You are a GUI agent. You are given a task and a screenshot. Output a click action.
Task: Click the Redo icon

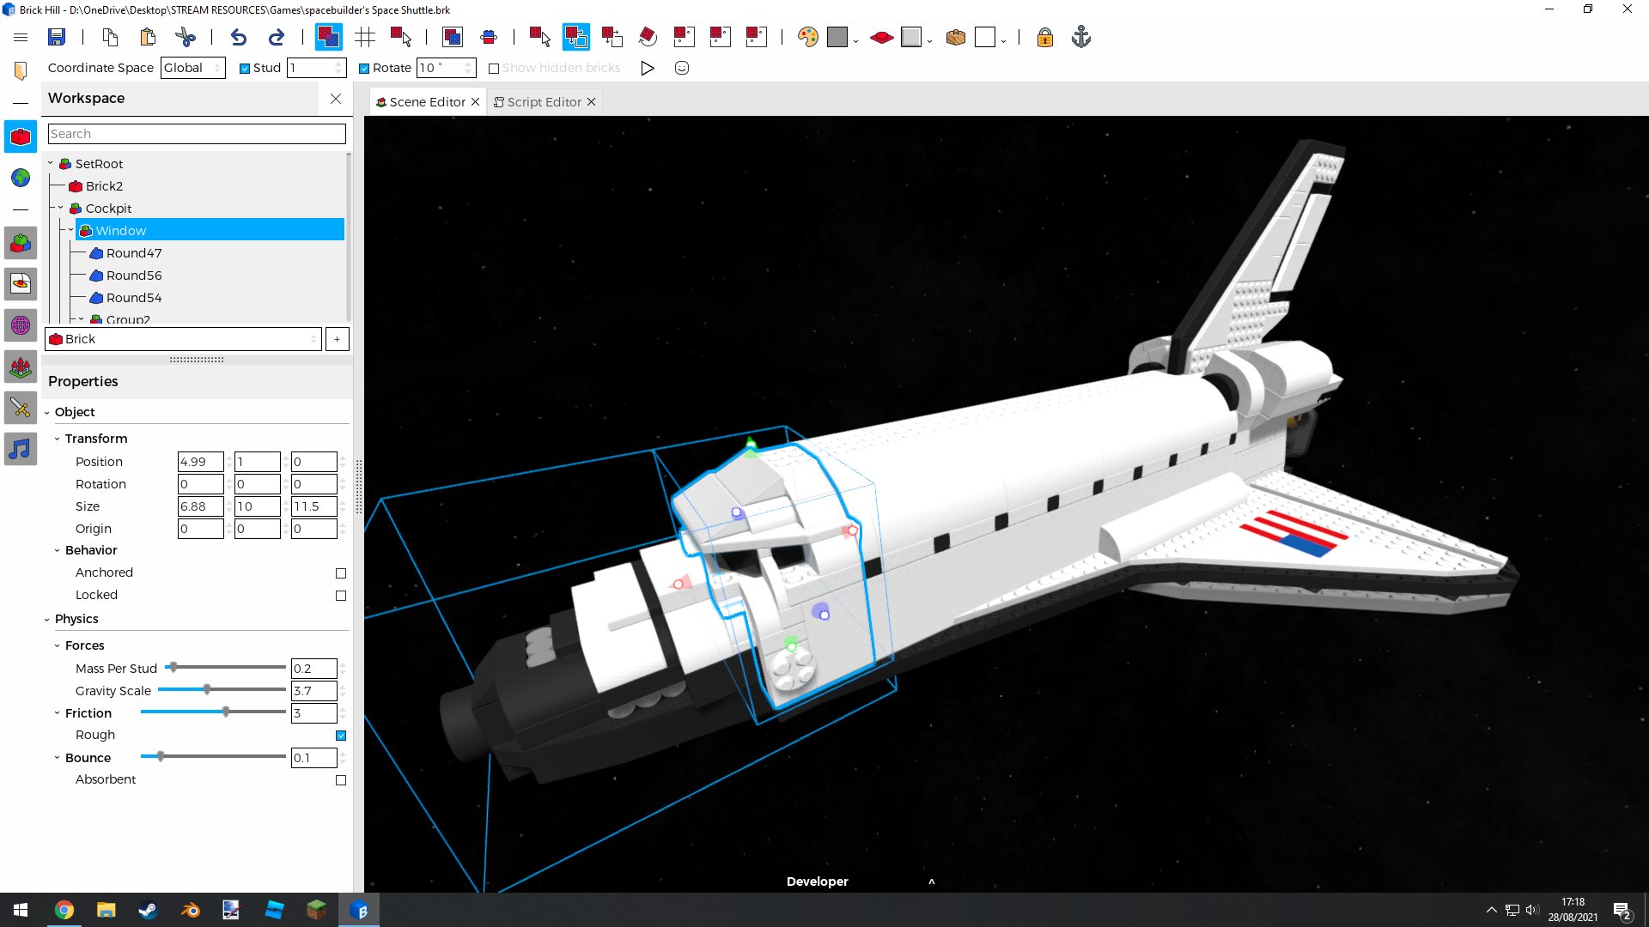(x=277, y=38)
